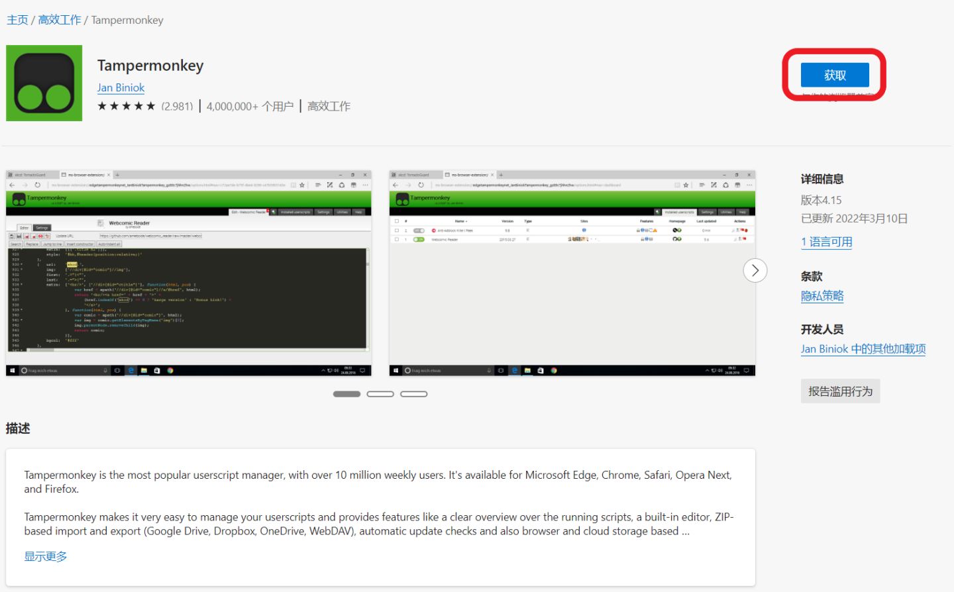
Task: Click the 描述 section heading
Action: point(18,428)
